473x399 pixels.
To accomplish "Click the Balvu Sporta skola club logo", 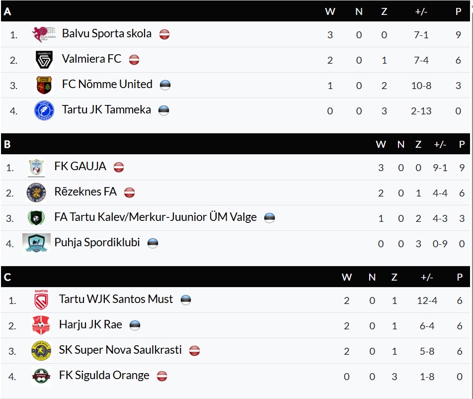I will click(x=44, y=34).
